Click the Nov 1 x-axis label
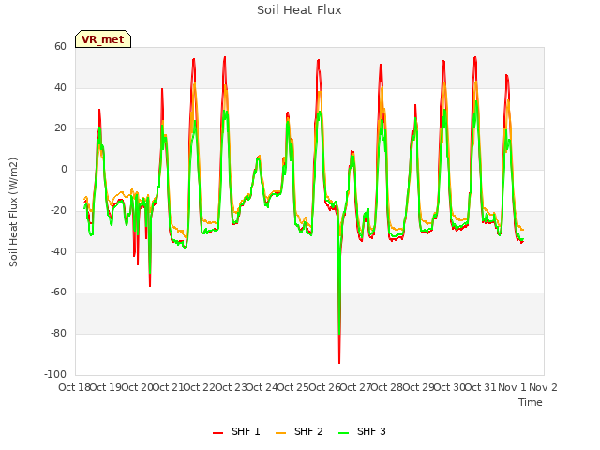Image resolution: width=600 pixels, height=450 pixels. (512, 387)
